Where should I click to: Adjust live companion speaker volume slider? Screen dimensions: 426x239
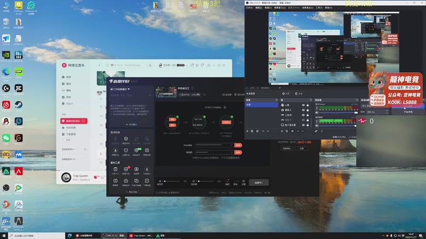(x=206, y=181)
